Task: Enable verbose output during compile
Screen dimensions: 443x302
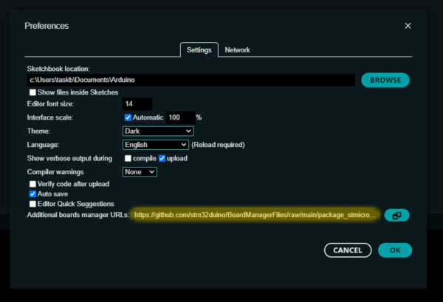Action: pos(128,158)
